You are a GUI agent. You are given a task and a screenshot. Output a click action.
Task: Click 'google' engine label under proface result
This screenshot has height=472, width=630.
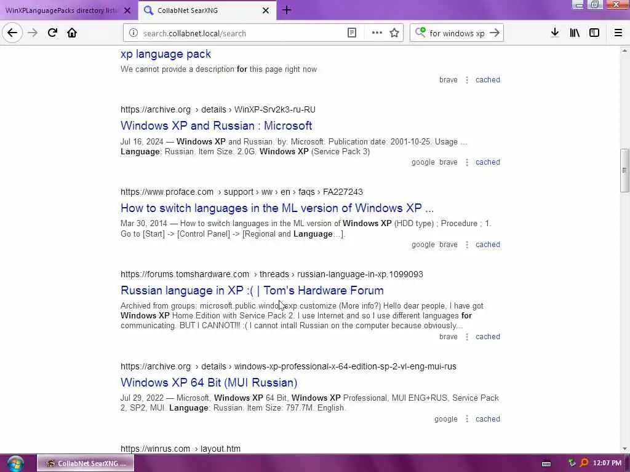(423, 245)
